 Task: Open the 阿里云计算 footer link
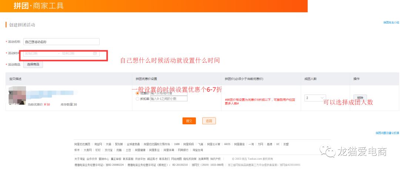tap(214, 144)
